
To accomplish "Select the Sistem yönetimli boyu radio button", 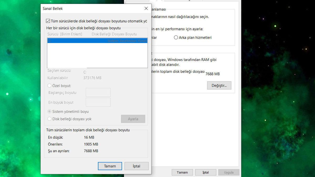I will (x=49, y=111).
